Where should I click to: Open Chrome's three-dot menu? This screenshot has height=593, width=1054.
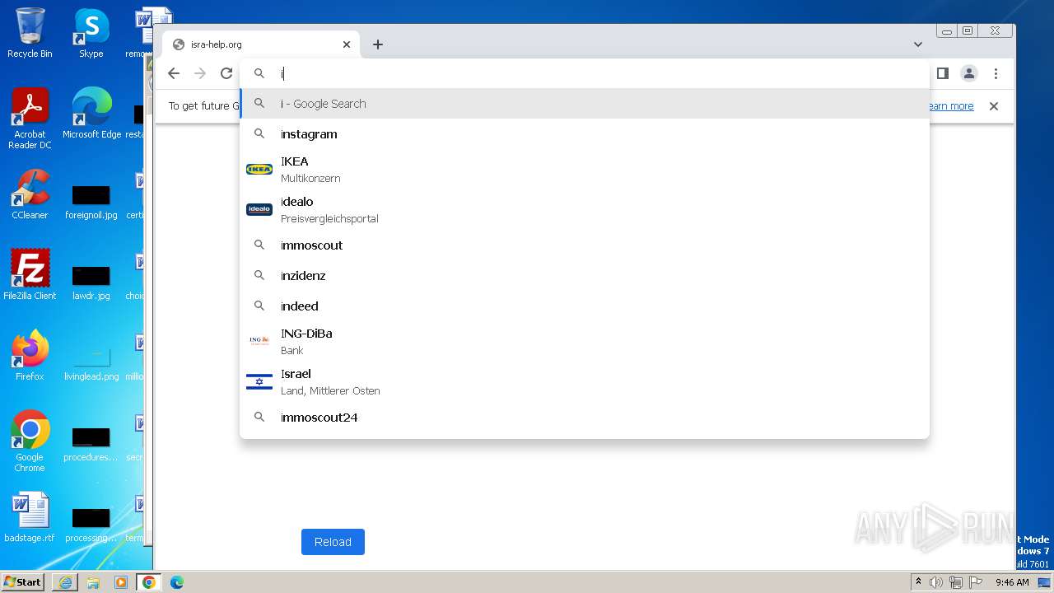(996, 73)
